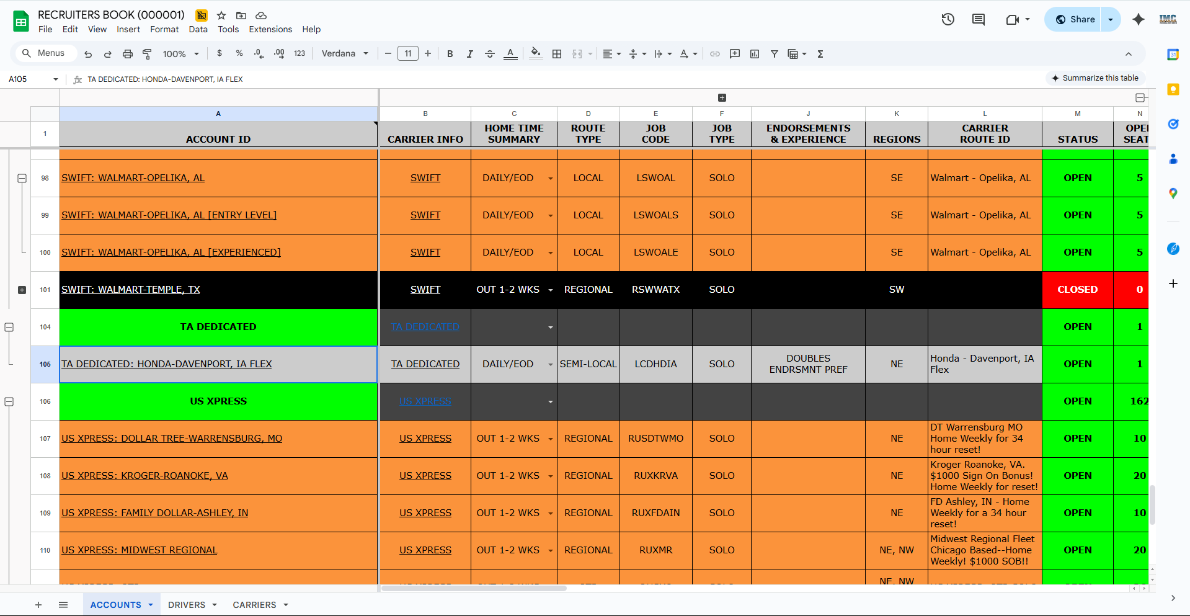Toggle italic formatting
This screenshot has height=616, width=1190.
[x=470, y=54]
